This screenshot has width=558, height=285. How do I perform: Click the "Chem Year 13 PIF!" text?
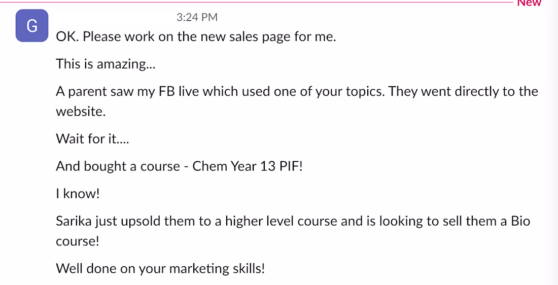[248, 166]
